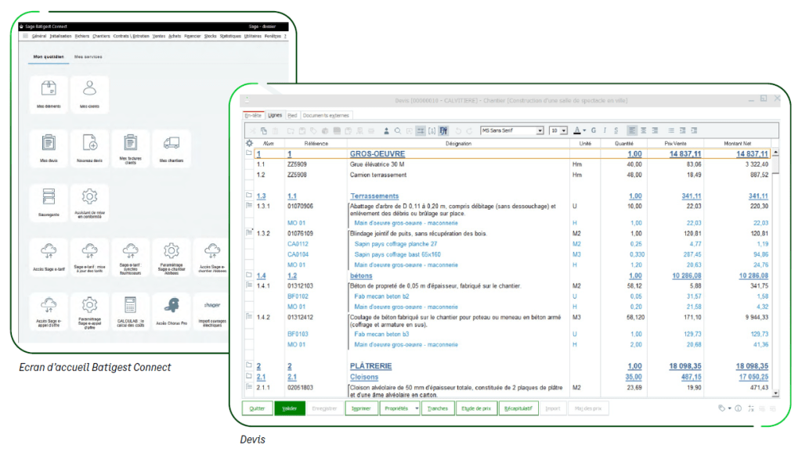This screenshot has height=449, width=802.
Task: Switch to the En-tête tab in Devis
Action: point(253,116)
